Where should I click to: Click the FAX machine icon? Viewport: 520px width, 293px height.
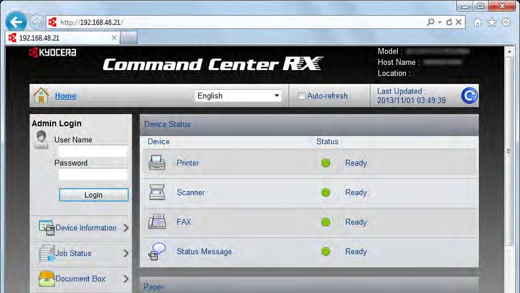coord(157,222)
